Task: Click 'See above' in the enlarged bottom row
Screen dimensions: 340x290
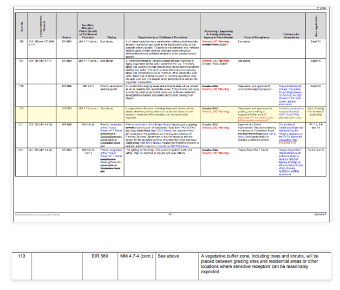Action: coord(168,256)
